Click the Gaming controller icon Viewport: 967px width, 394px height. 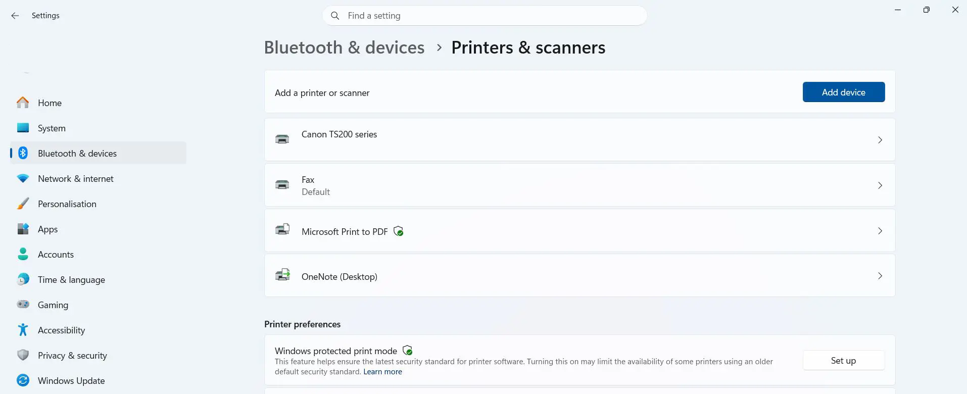[23, 304]
